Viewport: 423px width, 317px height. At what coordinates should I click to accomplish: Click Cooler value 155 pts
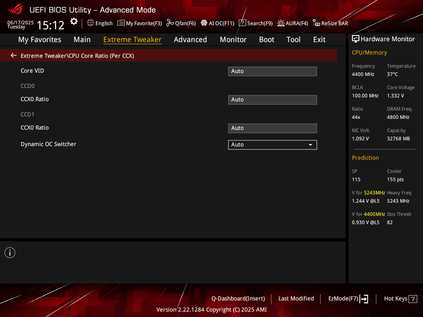point(395,180)
